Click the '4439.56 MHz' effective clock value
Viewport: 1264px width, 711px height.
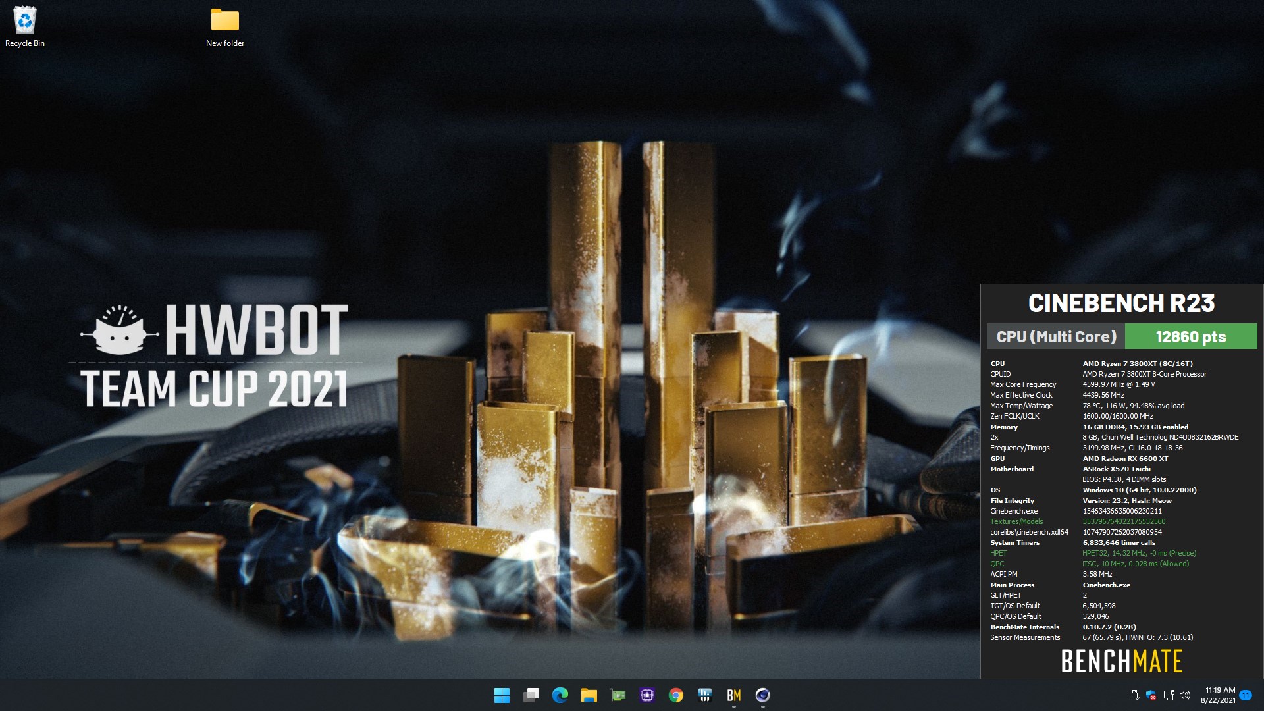[x=1103, y=395]
